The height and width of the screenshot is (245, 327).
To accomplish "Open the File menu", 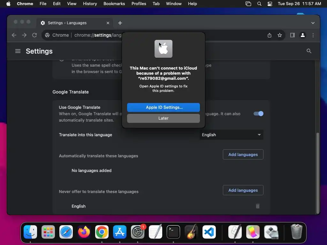I will tap(43, 4).
